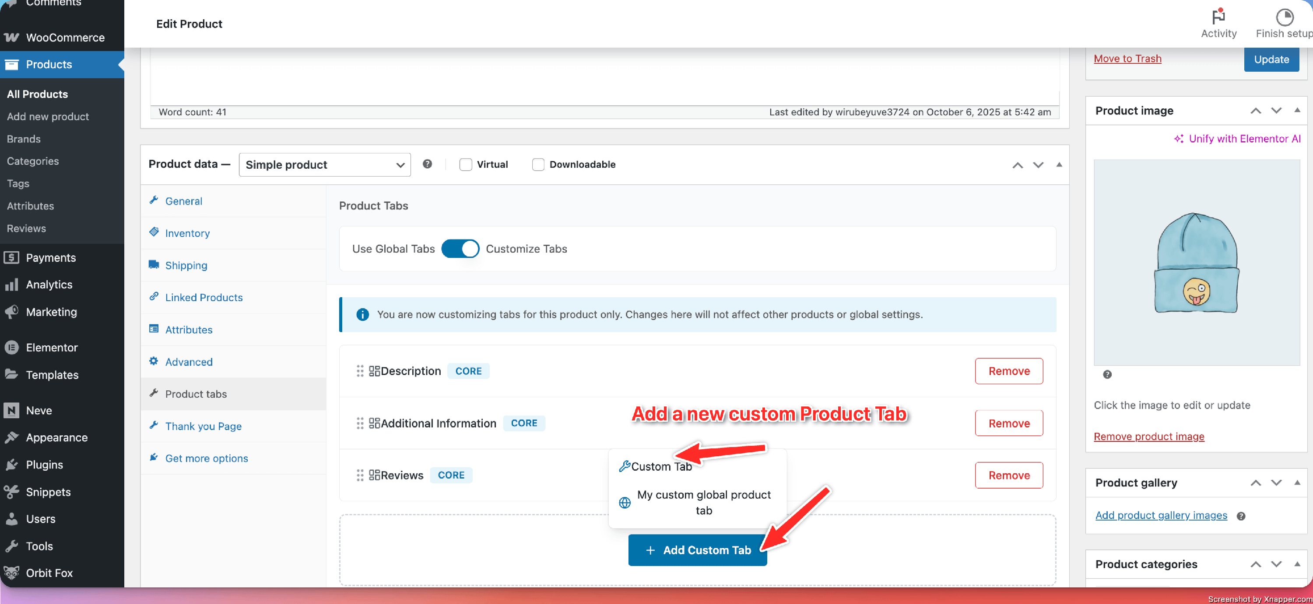Click the beanie product image thumbnail
The width and height of the screenshot is (1313, 604).
pos(1196,263)
